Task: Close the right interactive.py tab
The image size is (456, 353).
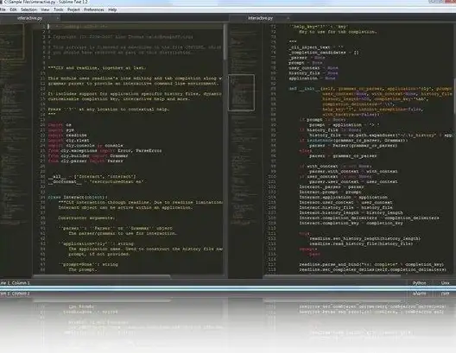Action: pos(288,18)
